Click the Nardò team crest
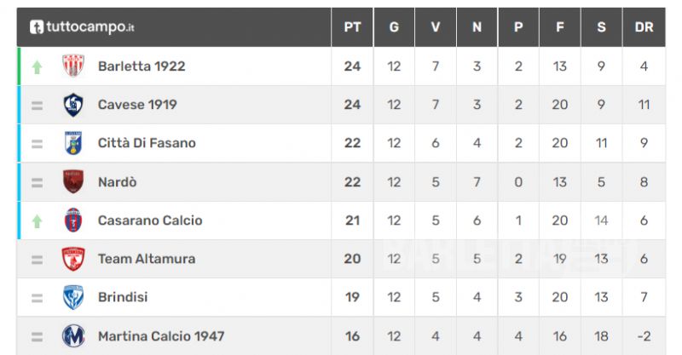 (73, 181)
